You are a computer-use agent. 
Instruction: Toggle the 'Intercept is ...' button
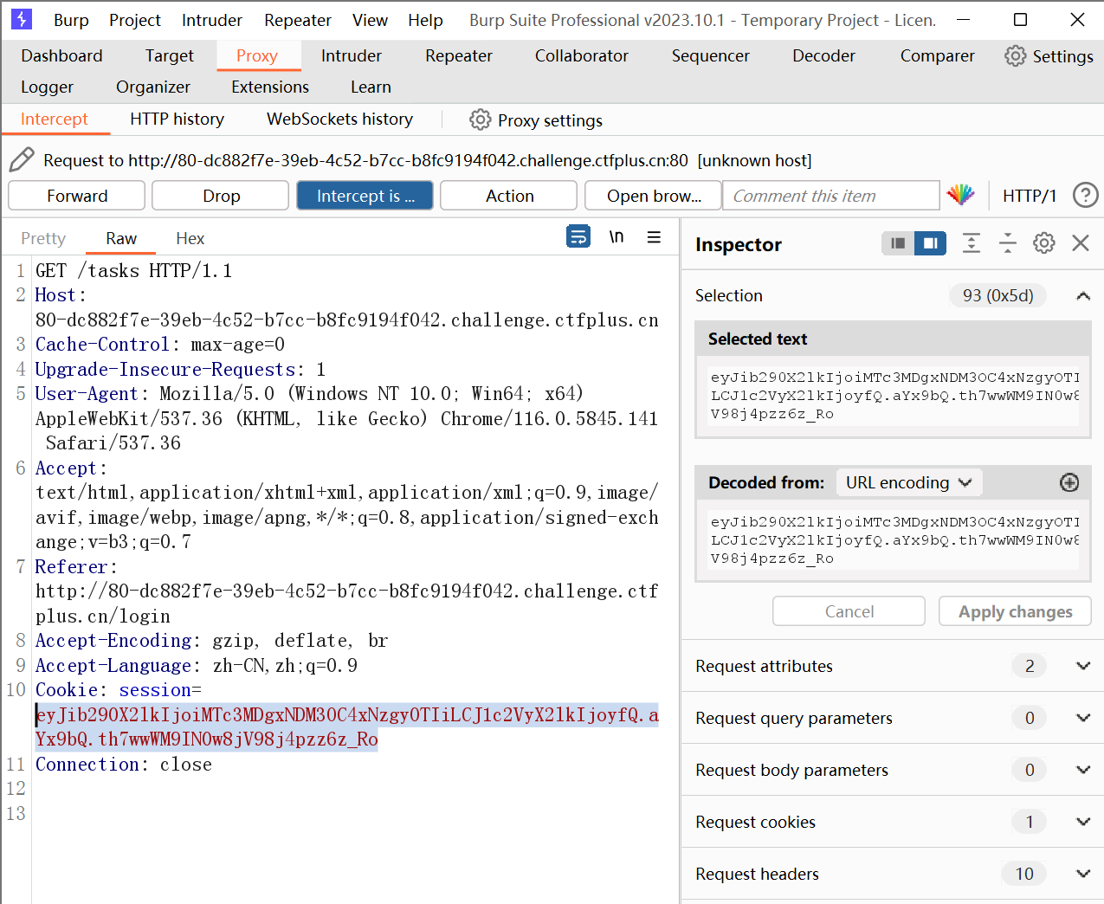(x=365, y=196)
